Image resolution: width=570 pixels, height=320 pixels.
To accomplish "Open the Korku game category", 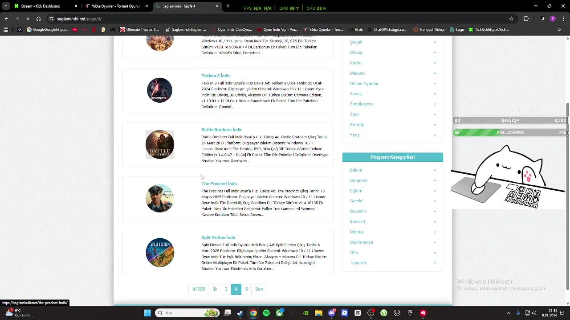I will pyautogui.click(x=355, y=63).
